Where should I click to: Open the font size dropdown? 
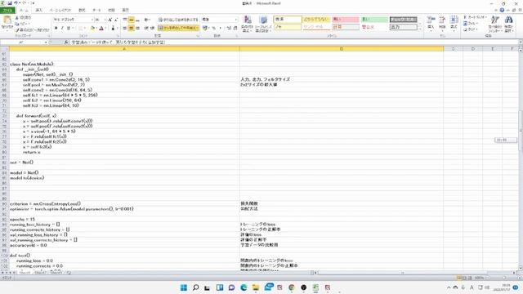pyautogui.click(x=105, y=20)
